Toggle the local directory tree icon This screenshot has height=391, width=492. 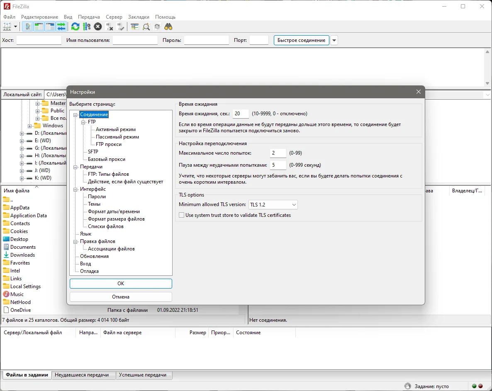point(39,27)
